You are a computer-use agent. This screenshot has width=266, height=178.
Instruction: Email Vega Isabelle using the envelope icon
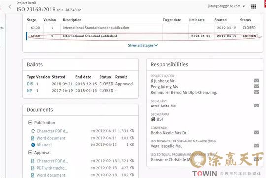pyautogui.click(x=256, y=146)
